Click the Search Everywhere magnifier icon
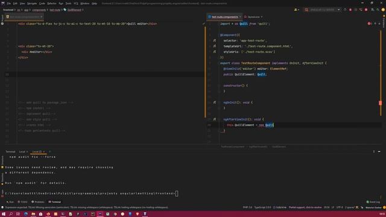 [x=378, y=10]
